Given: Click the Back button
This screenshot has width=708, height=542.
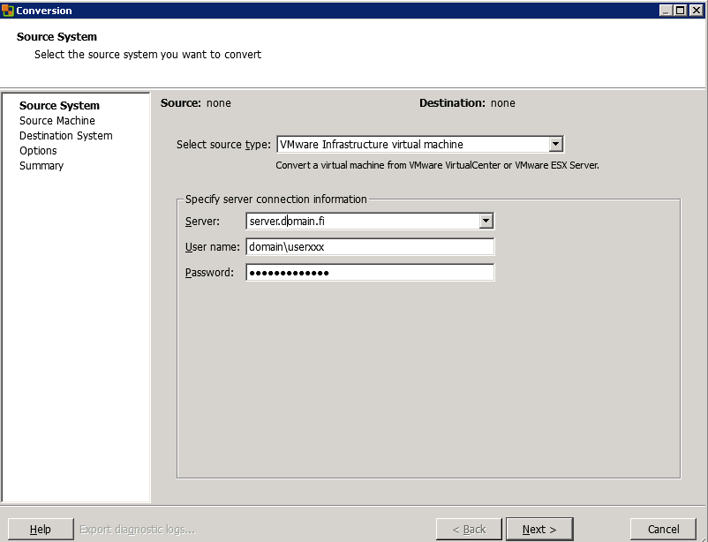Looking at the screenshot, I should (469, 529).
